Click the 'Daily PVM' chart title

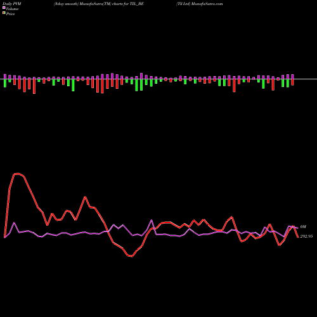pos(12,4)
